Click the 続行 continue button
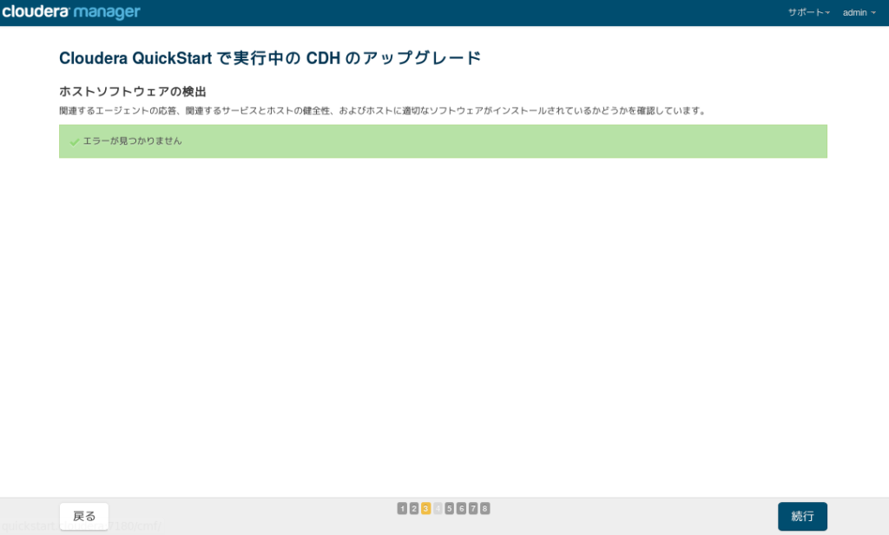Viewport: 889px width, 535px height. coord(802,516)
